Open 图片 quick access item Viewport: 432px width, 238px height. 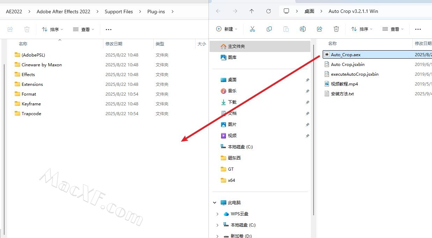coord(229,124)
